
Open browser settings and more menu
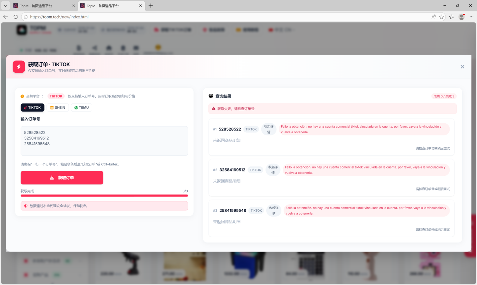coord(472,17)
